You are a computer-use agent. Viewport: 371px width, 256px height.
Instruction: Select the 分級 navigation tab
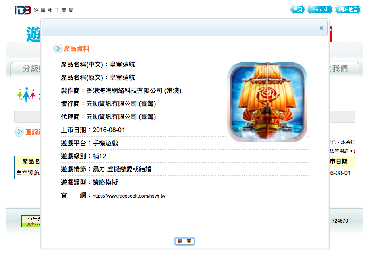[25, 69]
